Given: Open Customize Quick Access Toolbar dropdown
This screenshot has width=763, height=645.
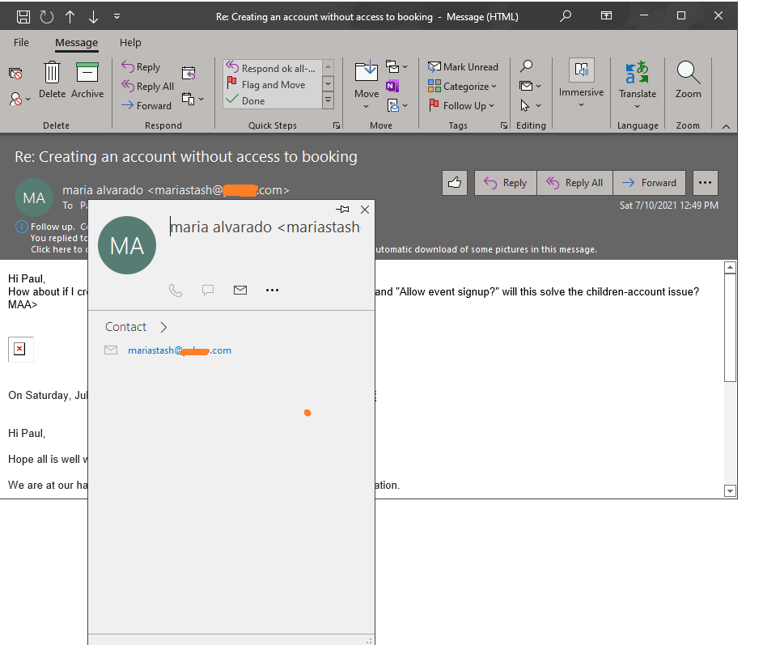Looking at the screenshot, I should coord(117,16).
